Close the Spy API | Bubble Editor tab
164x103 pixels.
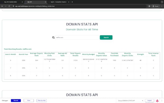click(x=22, y=2)
